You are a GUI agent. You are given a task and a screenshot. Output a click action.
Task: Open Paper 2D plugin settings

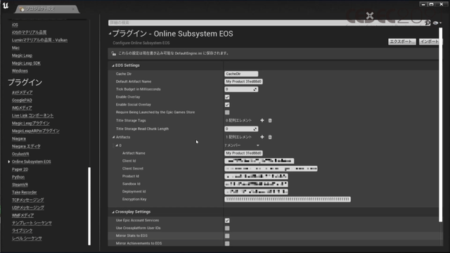click(x=20, y=169)
